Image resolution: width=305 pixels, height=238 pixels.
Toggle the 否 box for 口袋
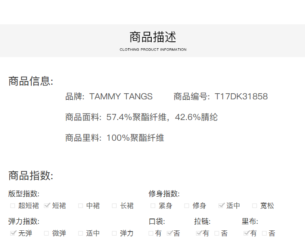170,233
